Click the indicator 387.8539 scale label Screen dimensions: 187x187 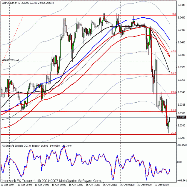[x=182, y=145]
